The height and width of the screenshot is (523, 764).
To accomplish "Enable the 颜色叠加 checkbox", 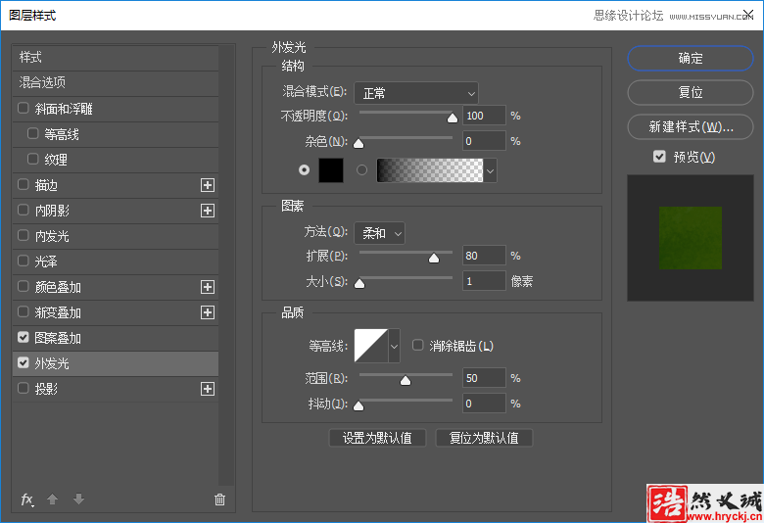I will pos(23,286).
